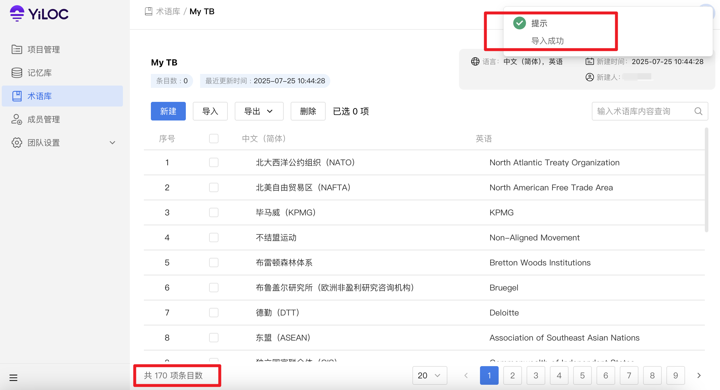Click the next page arrow

[699, 375]
